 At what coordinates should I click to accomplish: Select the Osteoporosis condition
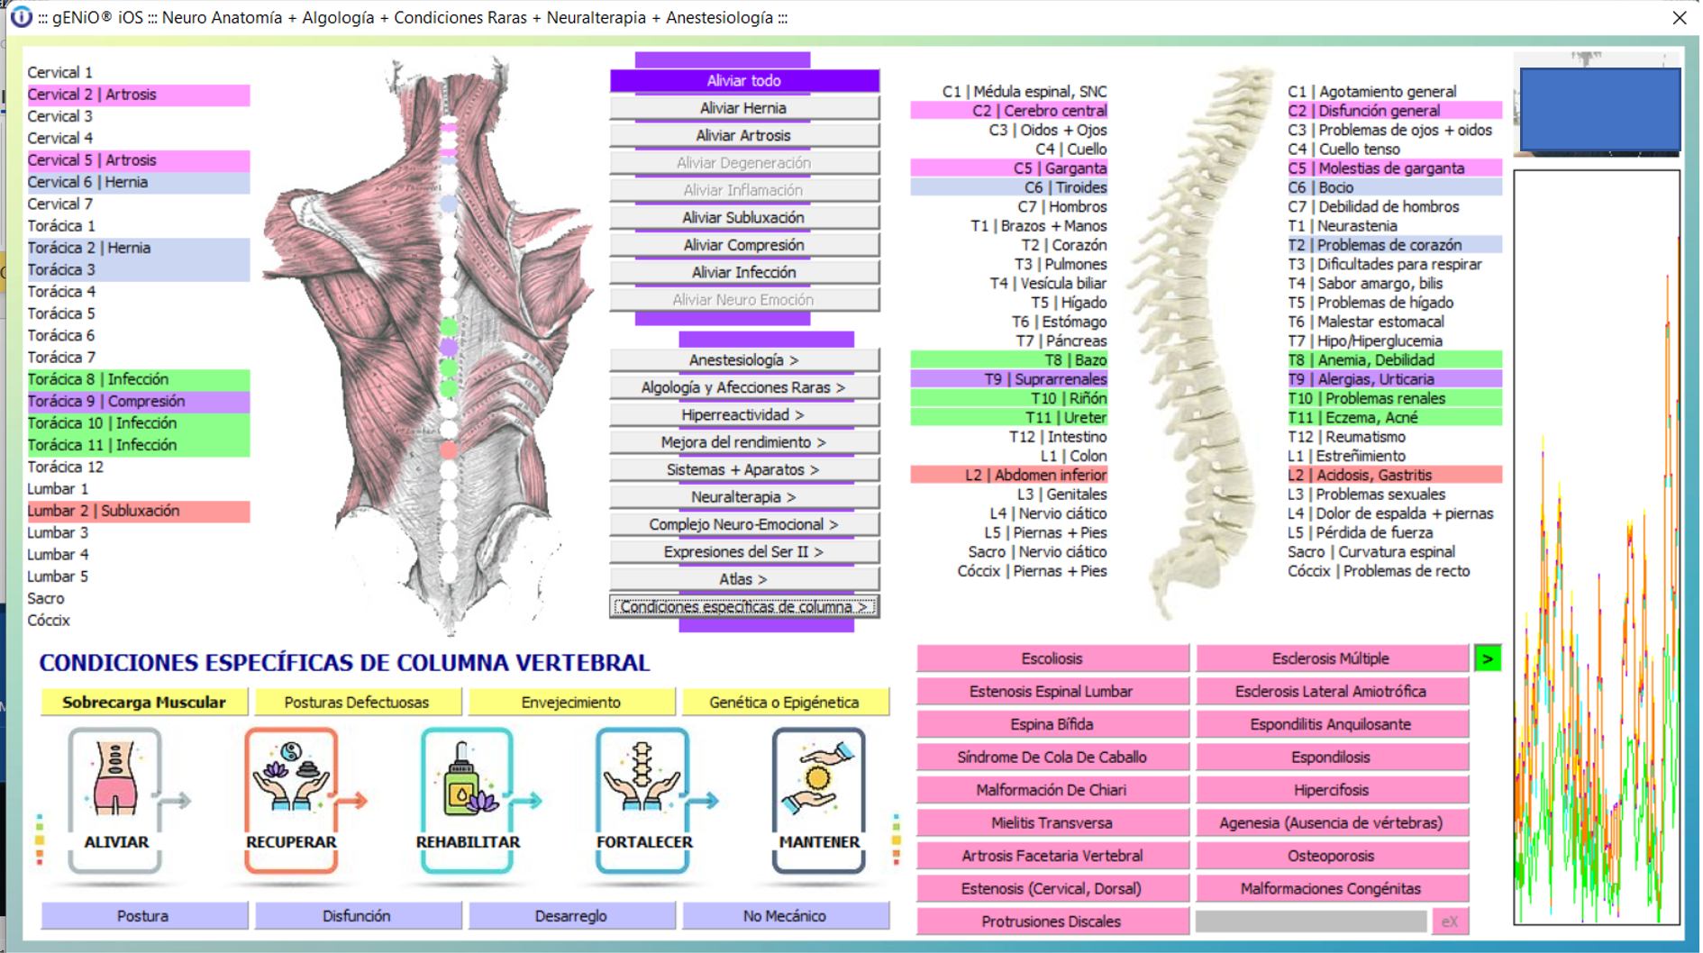1332,856
